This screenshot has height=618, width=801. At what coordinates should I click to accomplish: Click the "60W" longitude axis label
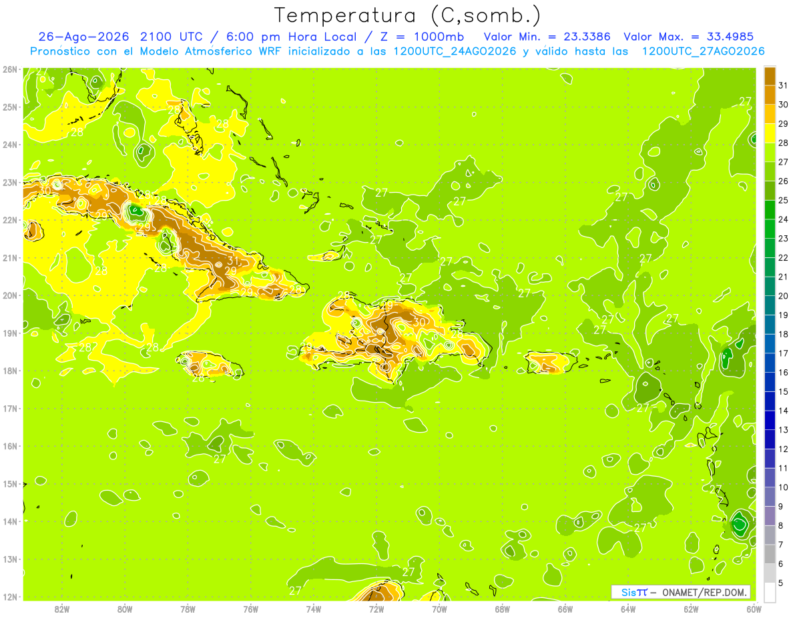pos(754,609)
